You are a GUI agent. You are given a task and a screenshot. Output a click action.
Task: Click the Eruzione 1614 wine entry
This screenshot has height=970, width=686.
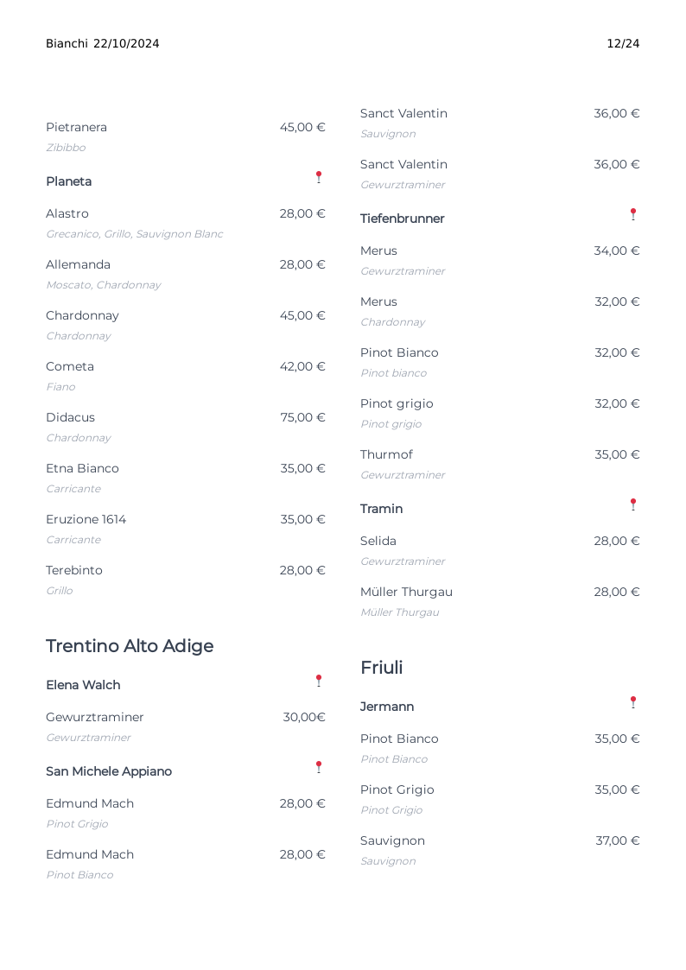(186, 529)
